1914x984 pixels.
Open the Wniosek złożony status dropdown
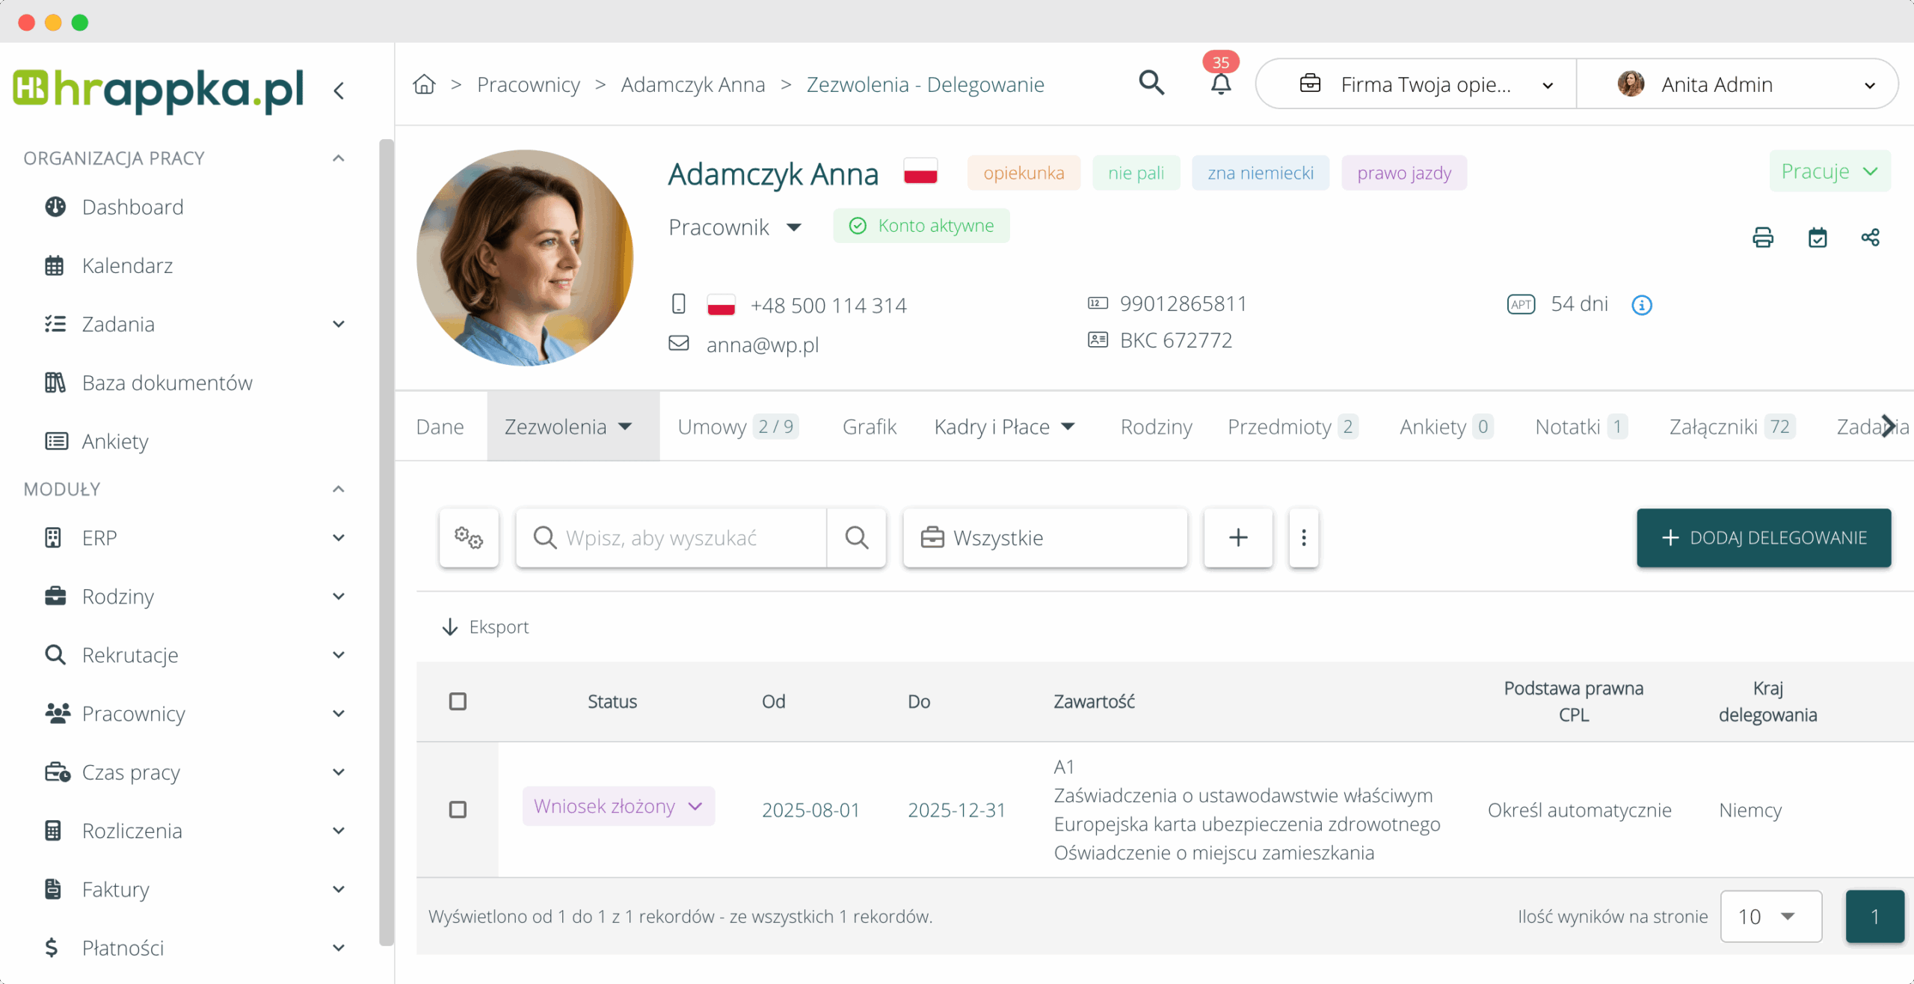point(618,806)
